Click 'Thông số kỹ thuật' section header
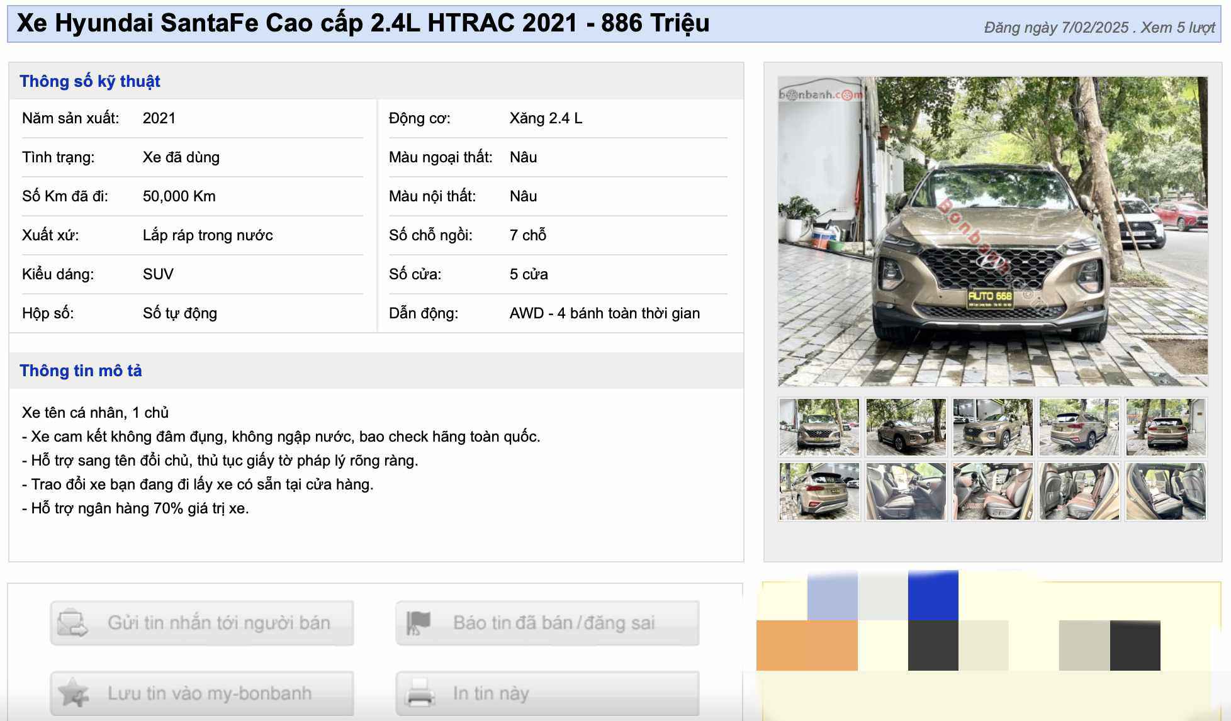Screen dimensions: 1231x721 (x=90, y=81)
